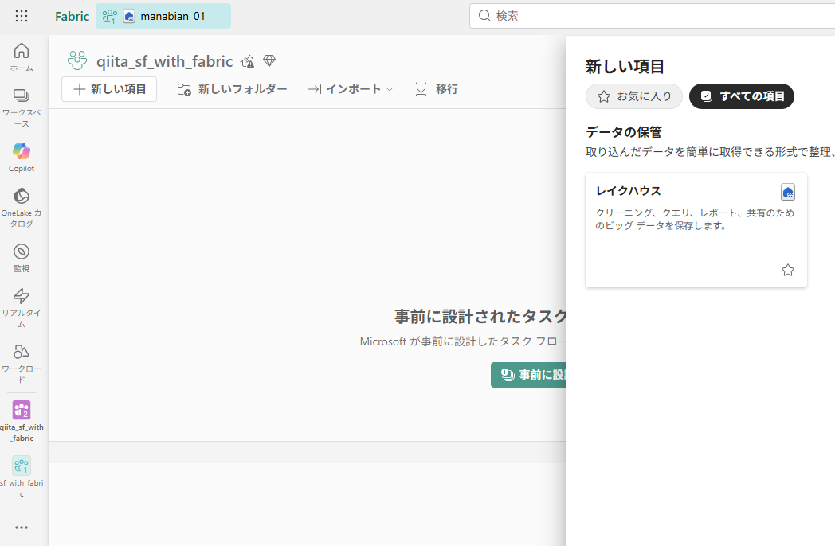Image resolution: width=835 pixels, height=546 pixels.
Task: Select the purple qiita_sf_with_fabric workspace icon
Action: [22, 411]
